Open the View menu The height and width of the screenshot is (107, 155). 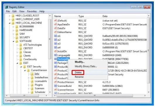(x=22, y=11)
